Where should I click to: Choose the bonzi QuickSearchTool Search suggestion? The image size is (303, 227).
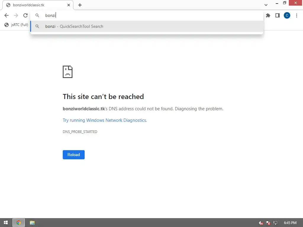click(147, 26)
